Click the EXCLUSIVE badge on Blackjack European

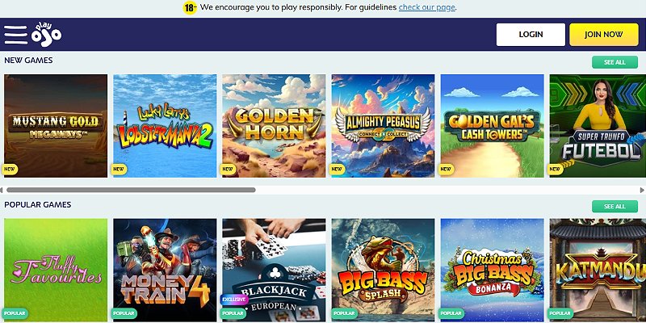[234, 300]
